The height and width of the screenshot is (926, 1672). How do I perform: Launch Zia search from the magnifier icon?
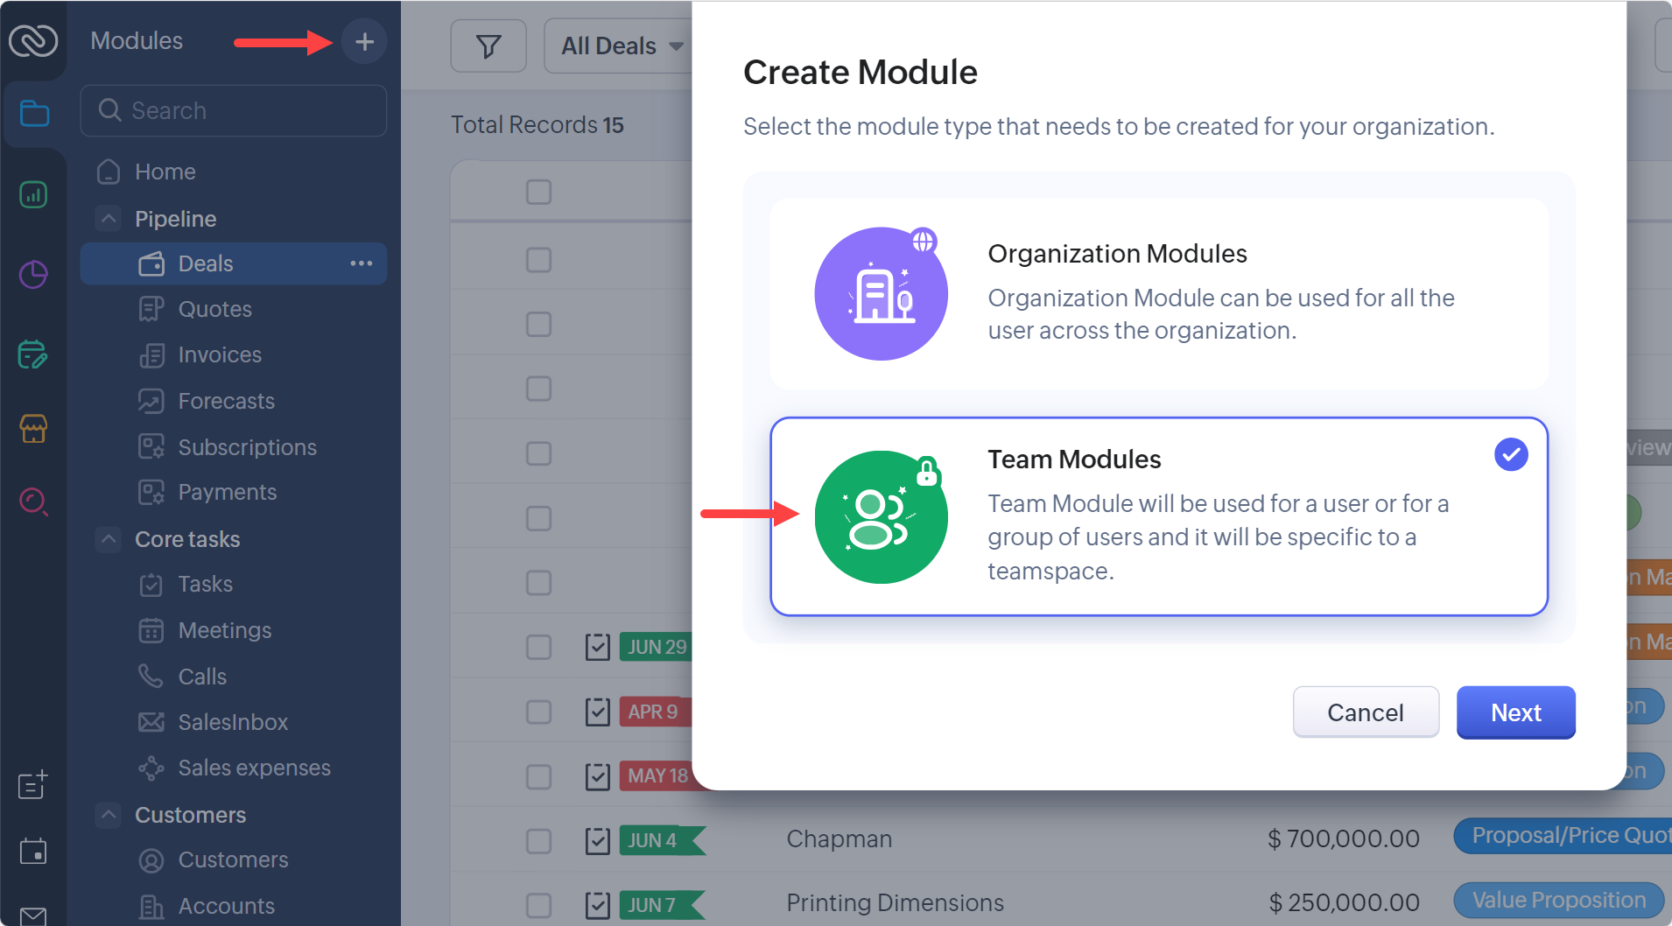33,502
